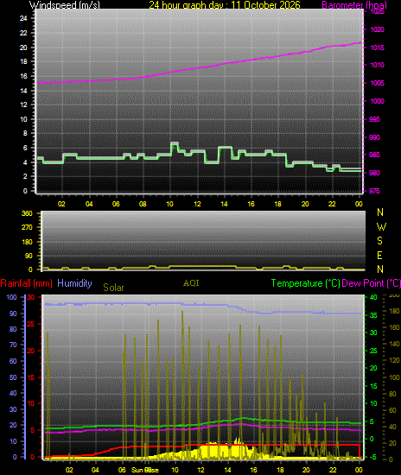Click the green 'Temperature (°C)' legend label
Image resolution: width=401 pixels, height=475 pixels.
click(x=306, y=283)
